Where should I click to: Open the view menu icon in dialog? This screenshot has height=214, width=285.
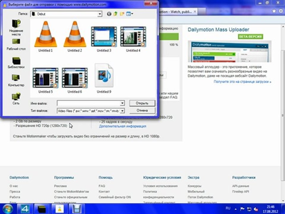click(x=129, y=14)
